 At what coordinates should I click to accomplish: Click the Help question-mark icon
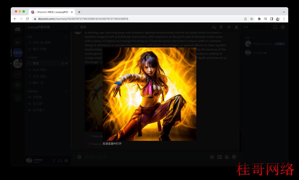click(x=283, y=27)
